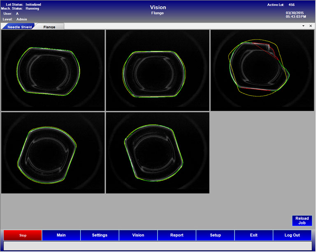The height and width of the screenshot is (252, 316).
Task: Close the current vision tab panel
Action: 311,26
